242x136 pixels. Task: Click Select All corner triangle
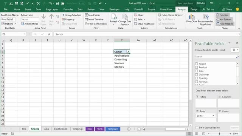pyautogui.click(x=3, y=40)
